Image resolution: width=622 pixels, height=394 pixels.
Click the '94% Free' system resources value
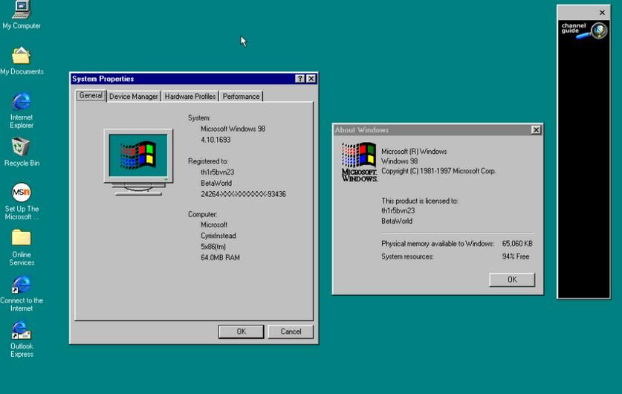coord(516,256)
